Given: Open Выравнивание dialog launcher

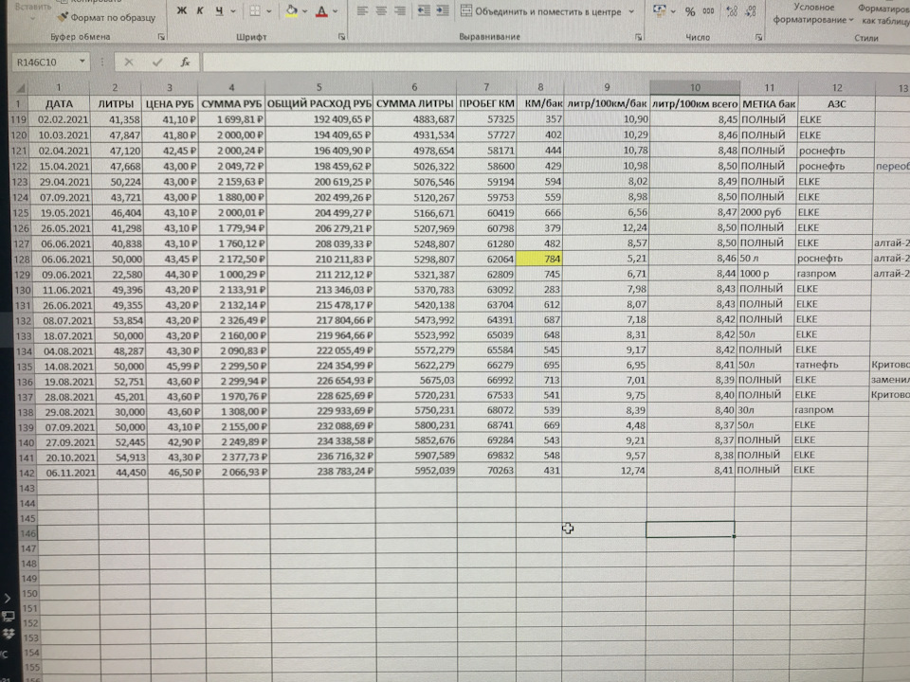Looking at the screenshot, I should coord(638,37).
